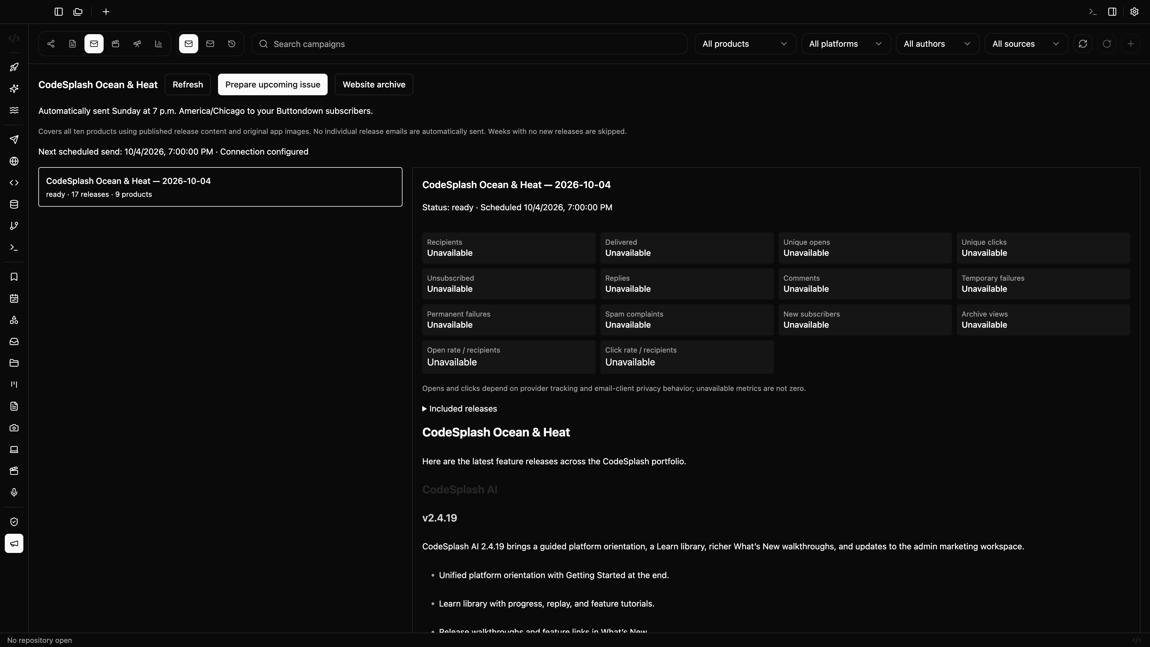Image resolution: width=1150 pixels, height=647 pixels.
Task: Click the "No repository open" status text
Action: 39,640
